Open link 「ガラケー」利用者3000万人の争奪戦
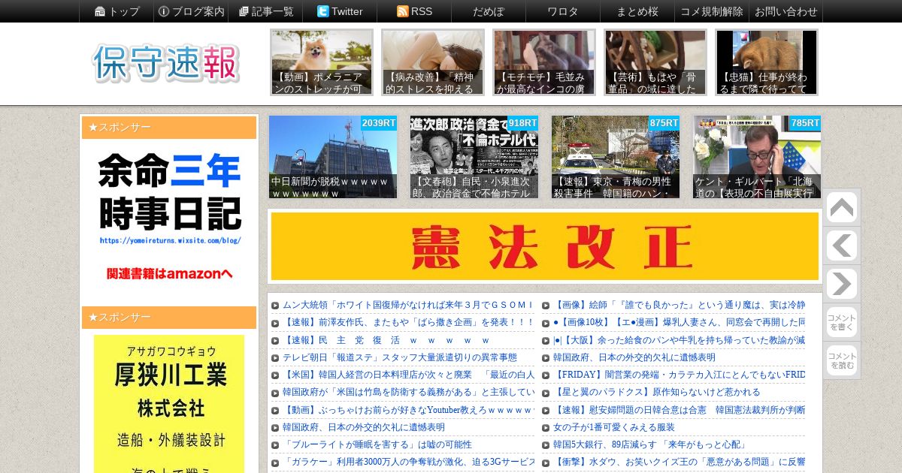The image size is (902, 473). pos(407,462)
